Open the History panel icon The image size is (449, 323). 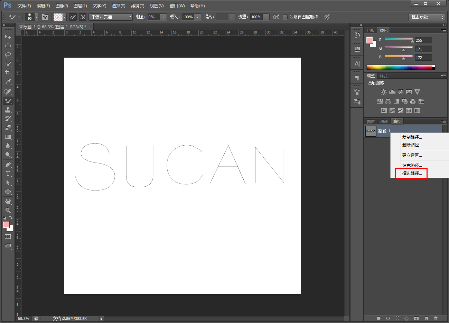[357, 35]
